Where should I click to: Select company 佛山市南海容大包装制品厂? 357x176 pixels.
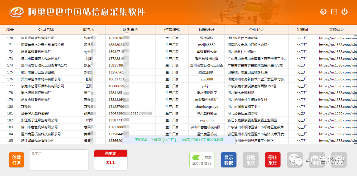coord(41,59)
